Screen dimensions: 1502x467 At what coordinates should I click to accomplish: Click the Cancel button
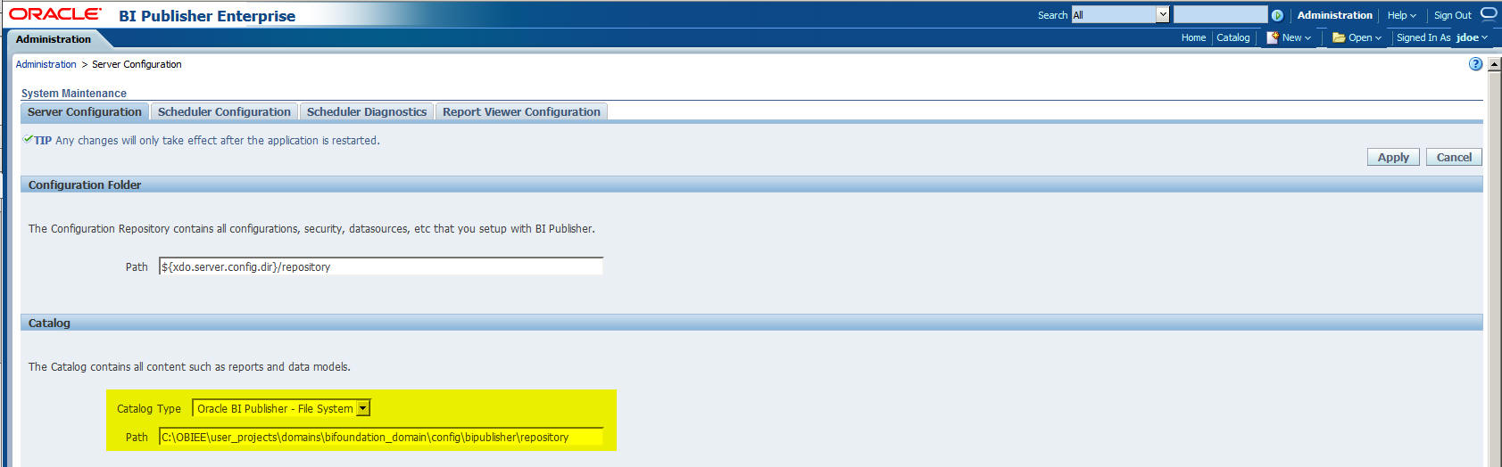(x=1454, y=157)
